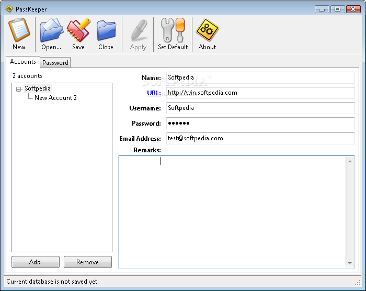Select the Accounts tab
Image resolution: width=366 pixels, height=291 pixels.
23,62
